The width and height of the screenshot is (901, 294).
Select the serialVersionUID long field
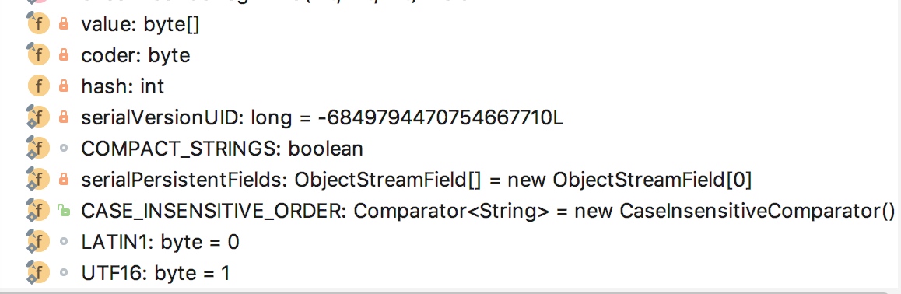(x=322, y=117)
